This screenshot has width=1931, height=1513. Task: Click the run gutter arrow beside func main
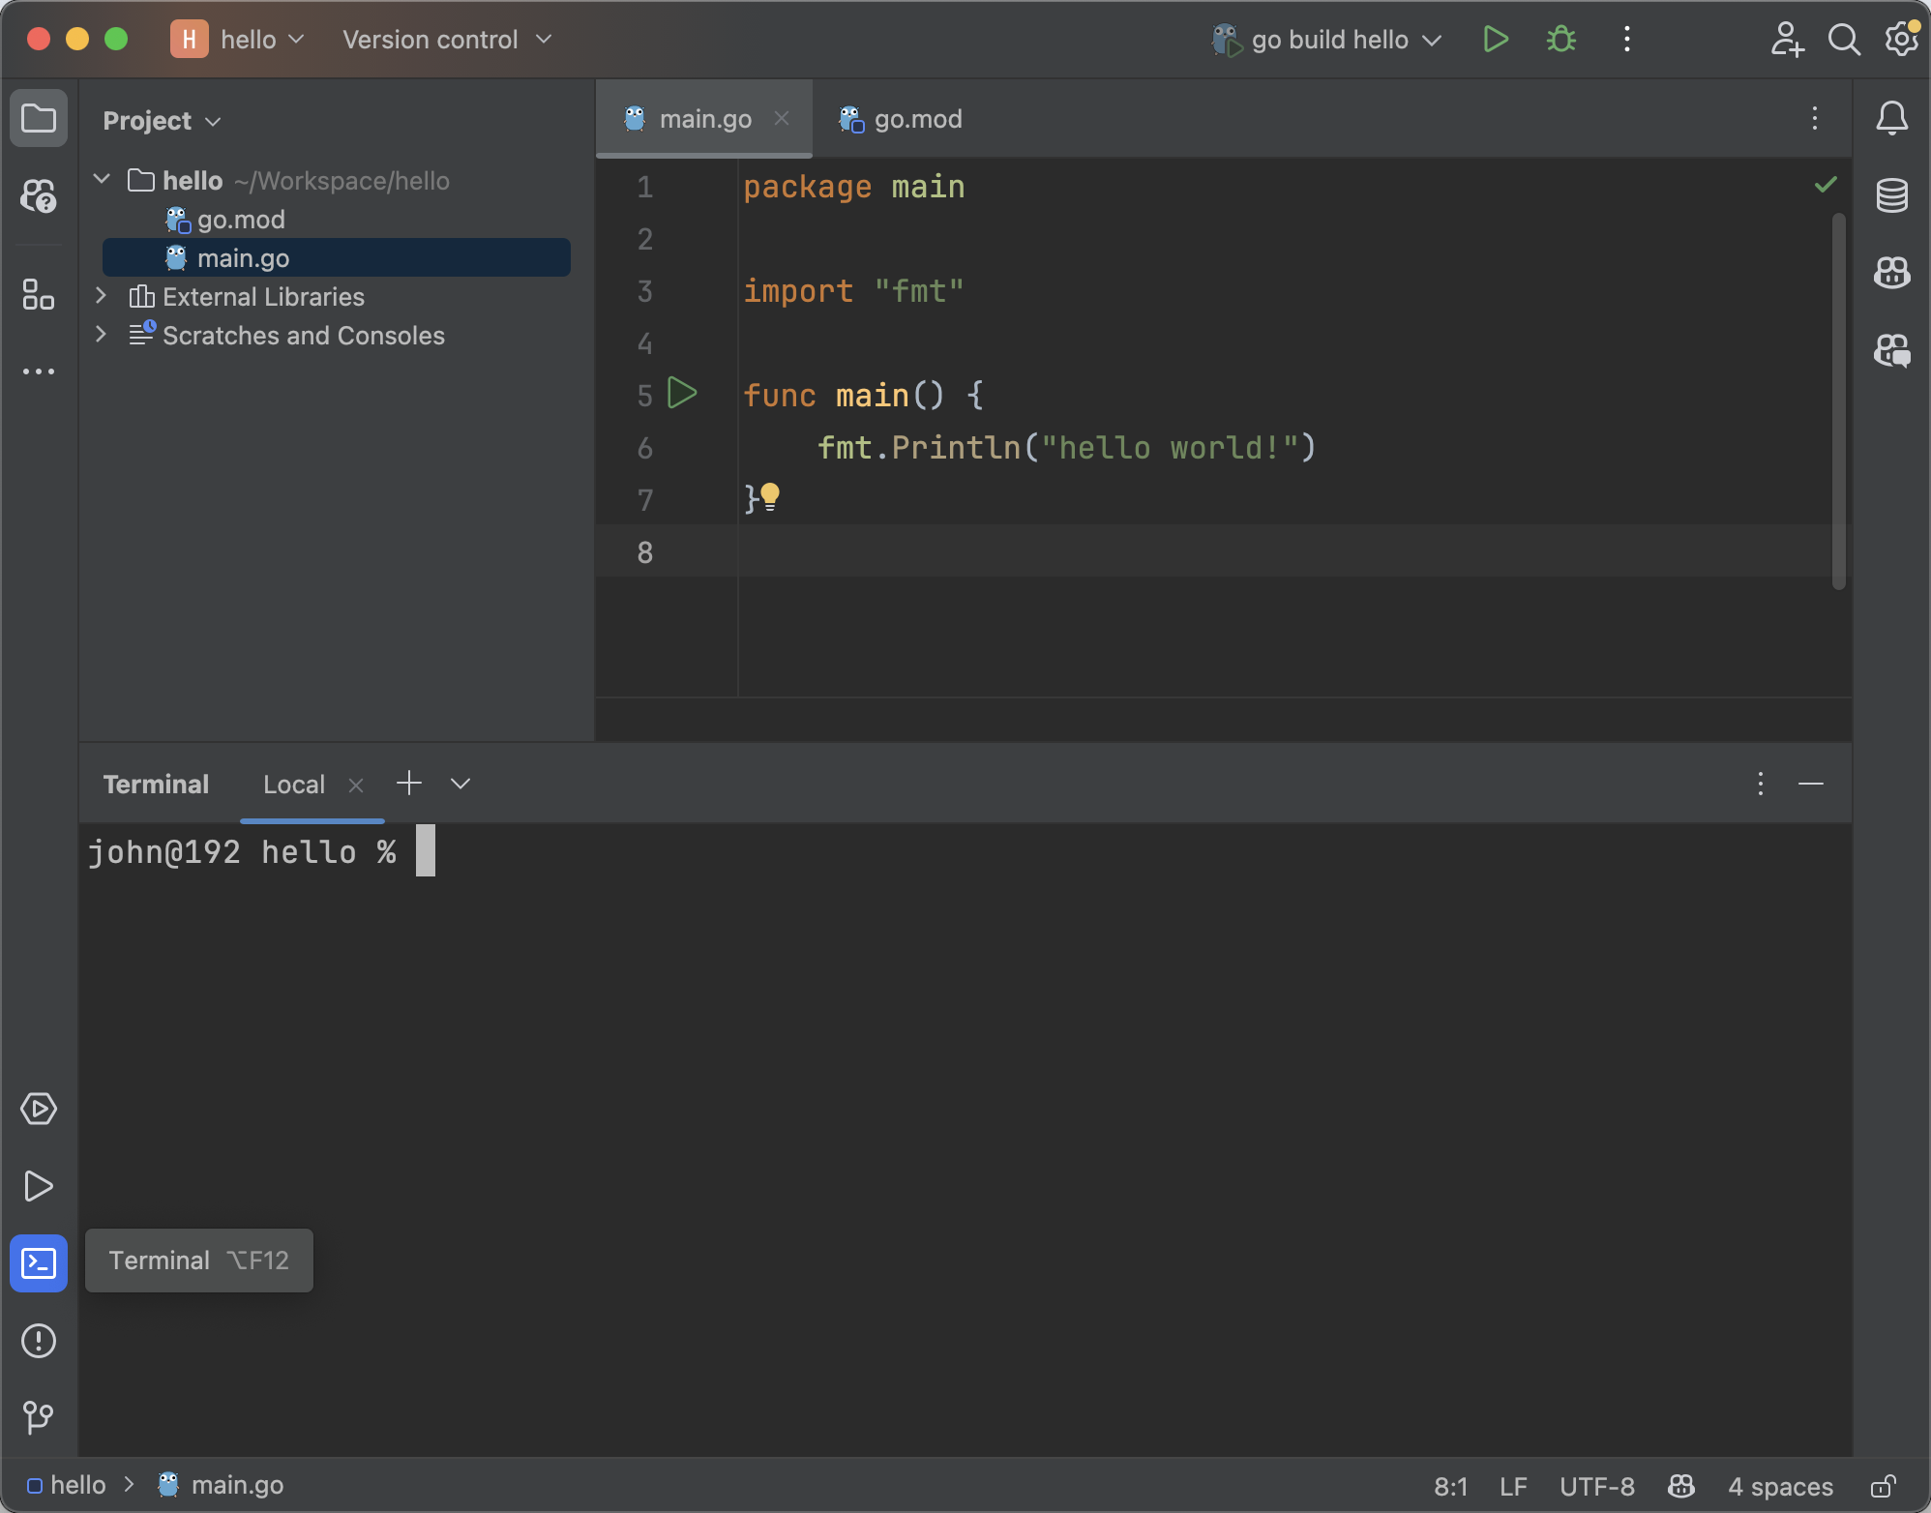tap(682, 394)
